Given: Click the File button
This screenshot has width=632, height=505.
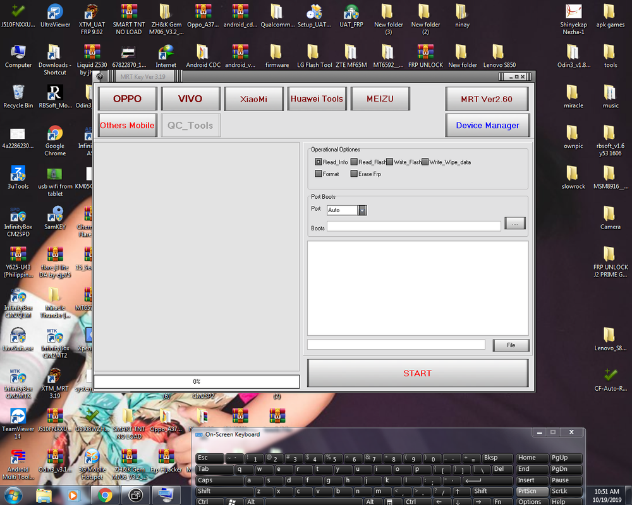Looking at the screenshot, I should point(511,345).
